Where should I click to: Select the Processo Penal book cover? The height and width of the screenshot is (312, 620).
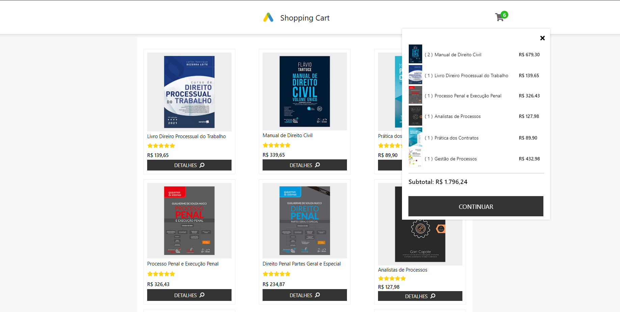click(x=189, y=221)
